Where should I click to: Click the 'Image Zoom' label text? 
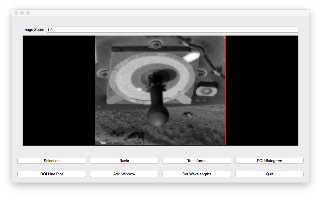point(33,29)
